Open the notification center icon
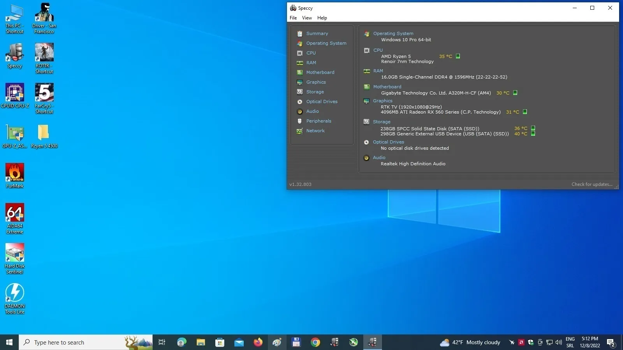The height and width of the screenshot is (350, 623). (611, 342)
